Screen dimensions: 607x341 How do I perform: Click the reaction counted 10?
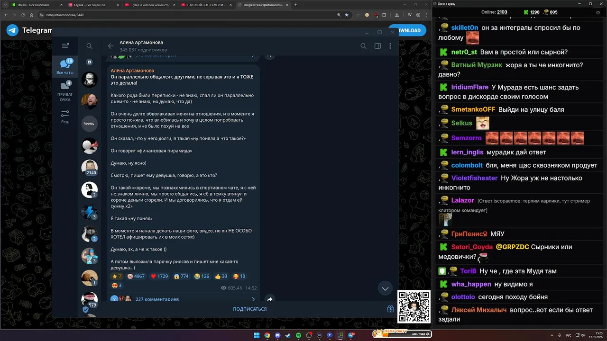click(x=239, y=276)
